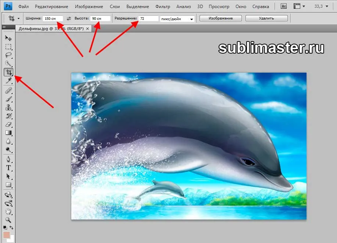Select the Healing Brush tool
Viewport: 337px width, 243px height.
8,91
